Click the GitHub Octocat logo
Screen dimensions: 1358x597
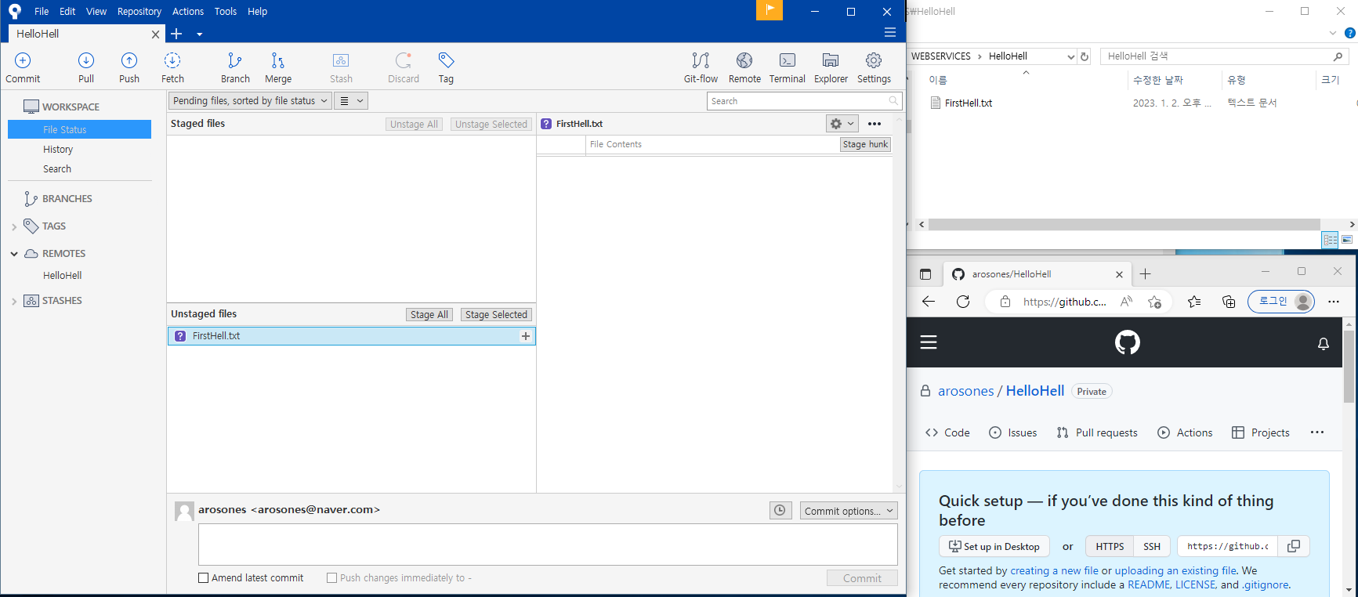(x=1128, y=342)
